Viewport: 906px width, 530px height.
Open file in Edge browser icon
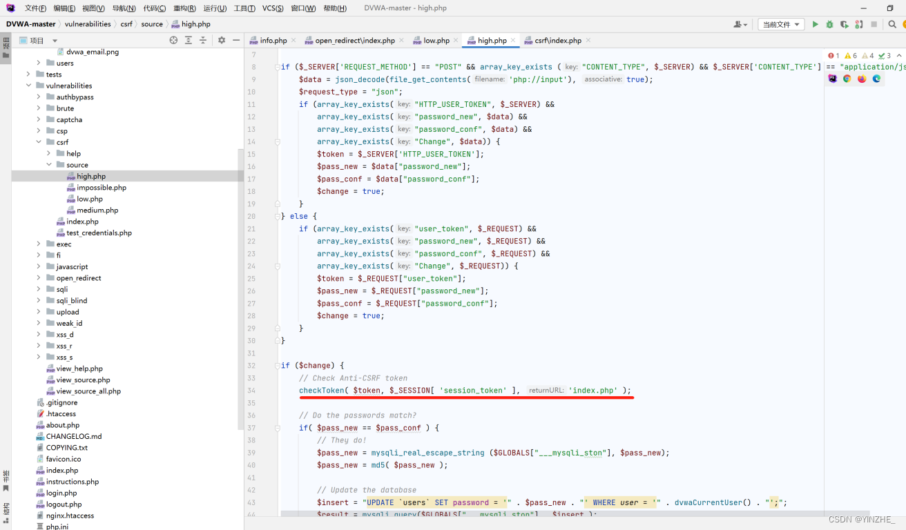point(876,79)
